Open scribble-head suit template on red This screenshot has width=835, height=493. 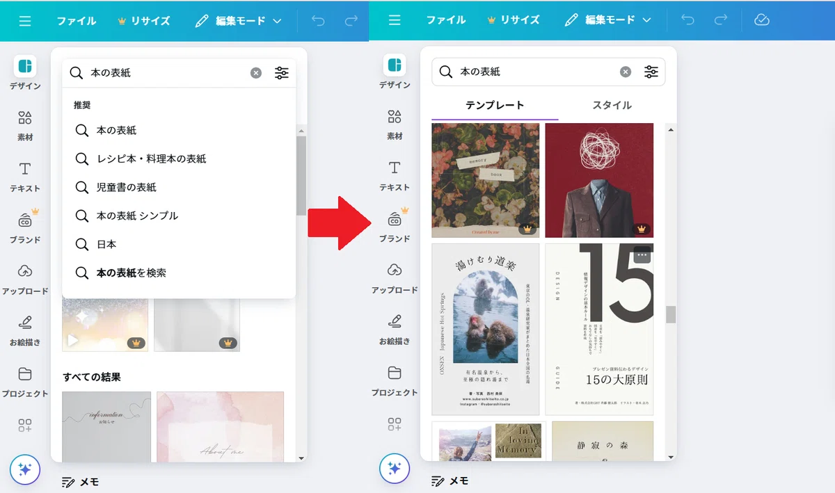click(x=599, y=180)
